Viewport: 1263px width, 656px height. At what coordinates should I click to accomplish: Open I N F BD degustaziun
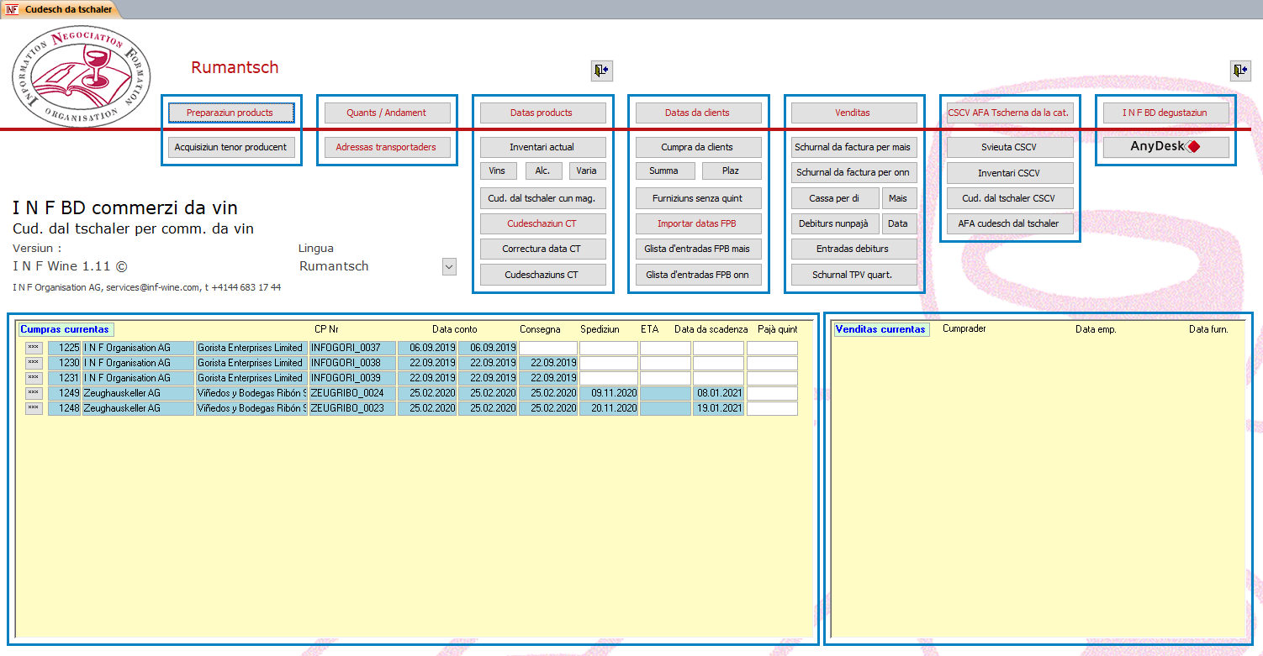(1166, 113)
